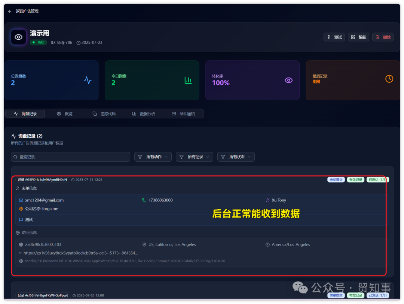Viewport: 404px width, 304px height.
Task: Toggle the 活跃 status badge
Action: (x=39, y=42)
